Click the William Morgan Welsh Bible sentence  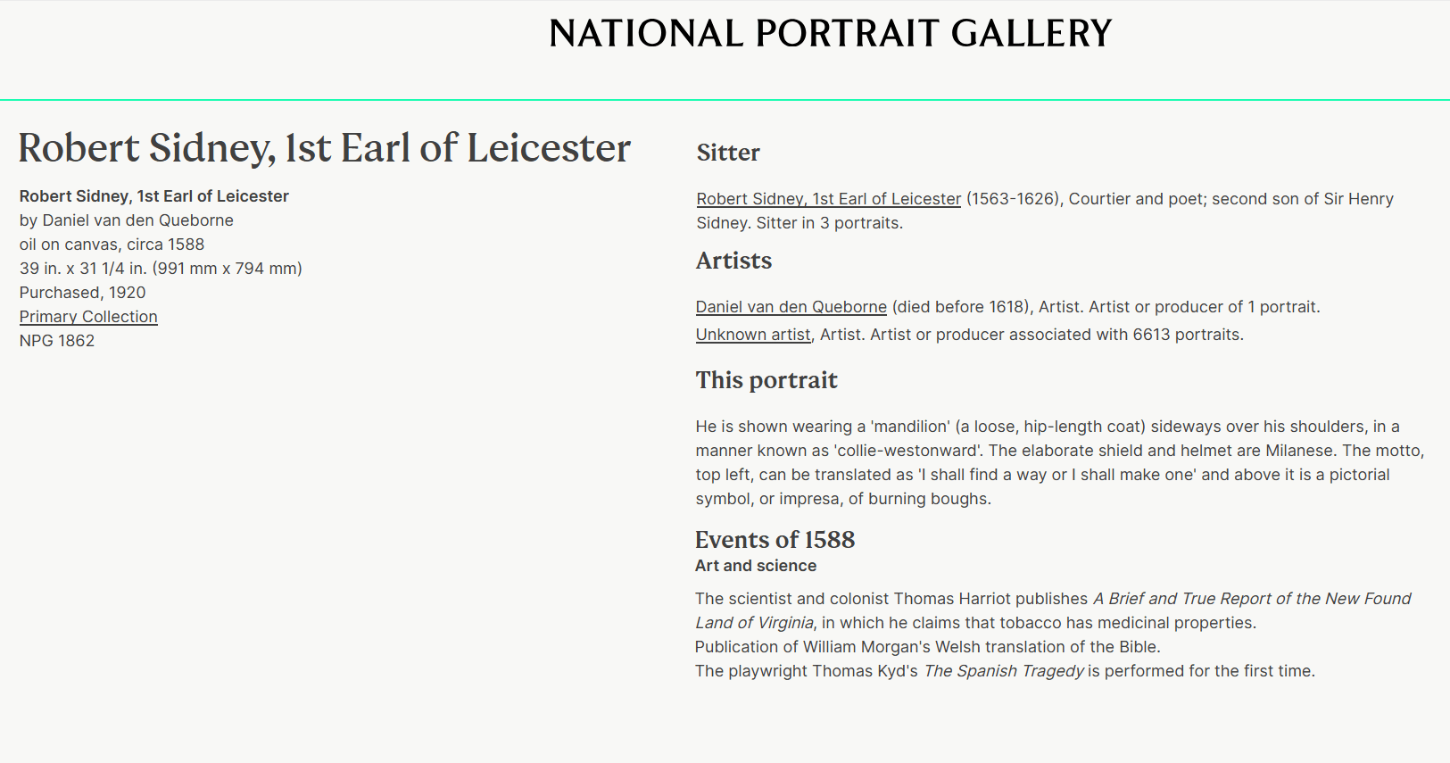coord(927,647)
